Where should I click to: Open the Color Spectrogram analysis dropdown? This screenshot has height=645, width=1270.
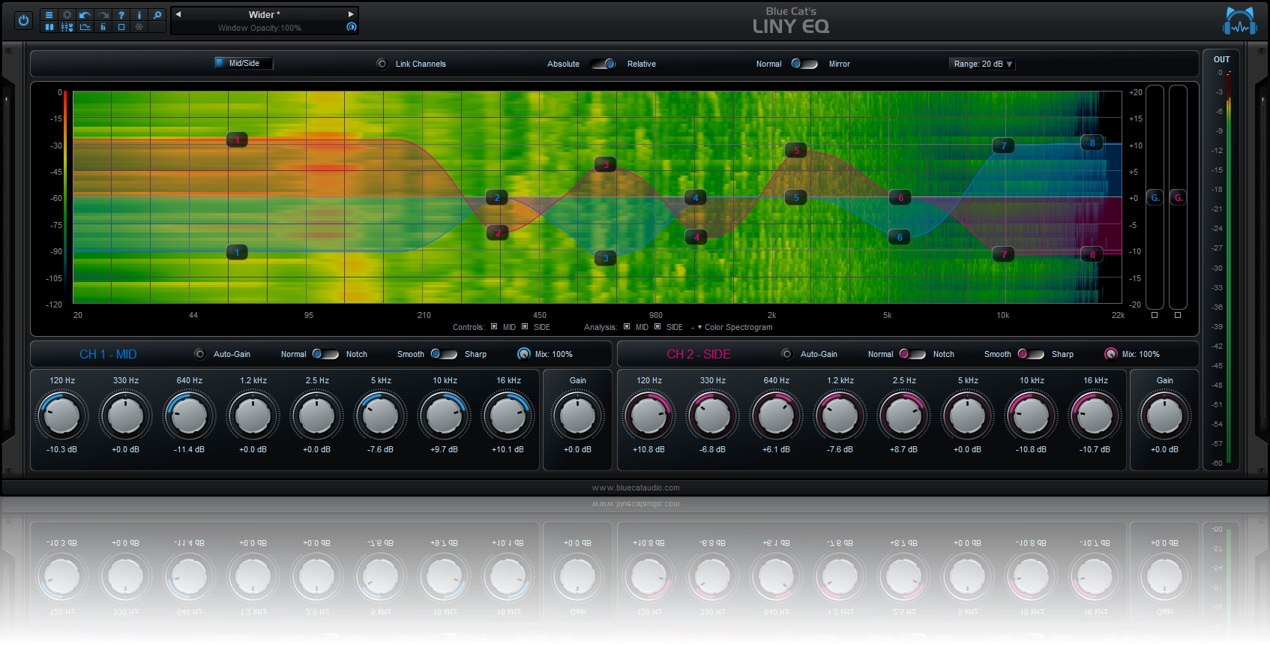pyautogui.click(x=735, y=327)
